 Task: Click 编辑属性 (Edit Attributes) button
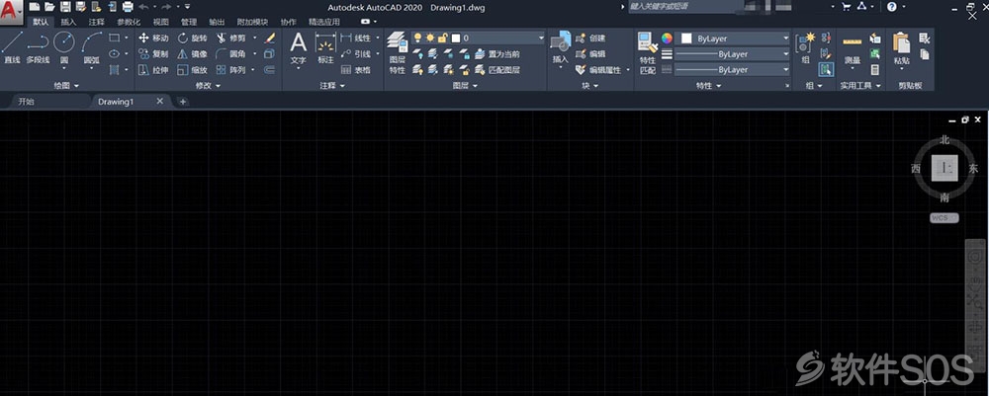pos(599,70)
